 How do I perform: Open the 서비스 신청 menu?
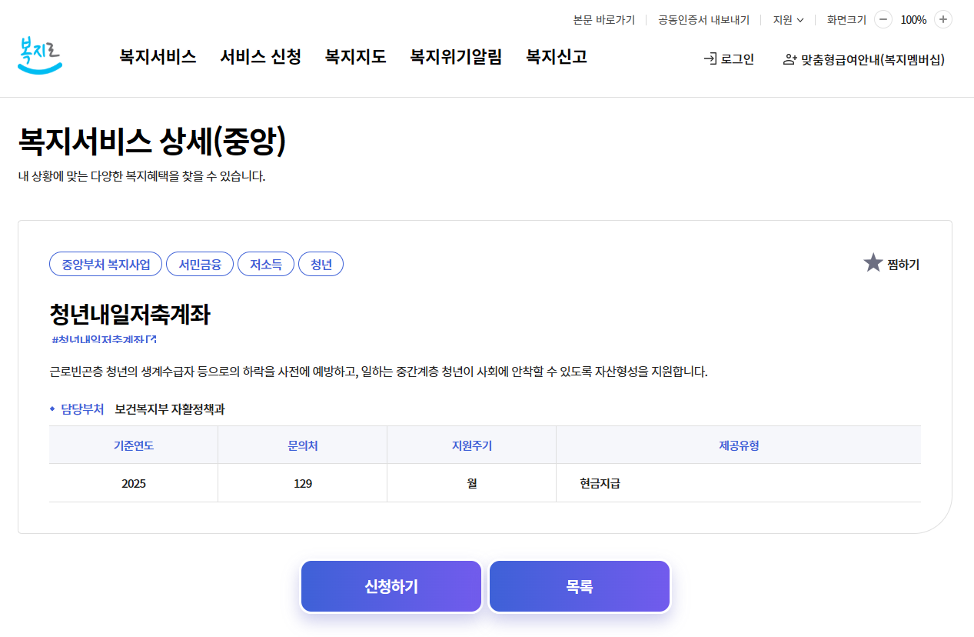point(261,56)
